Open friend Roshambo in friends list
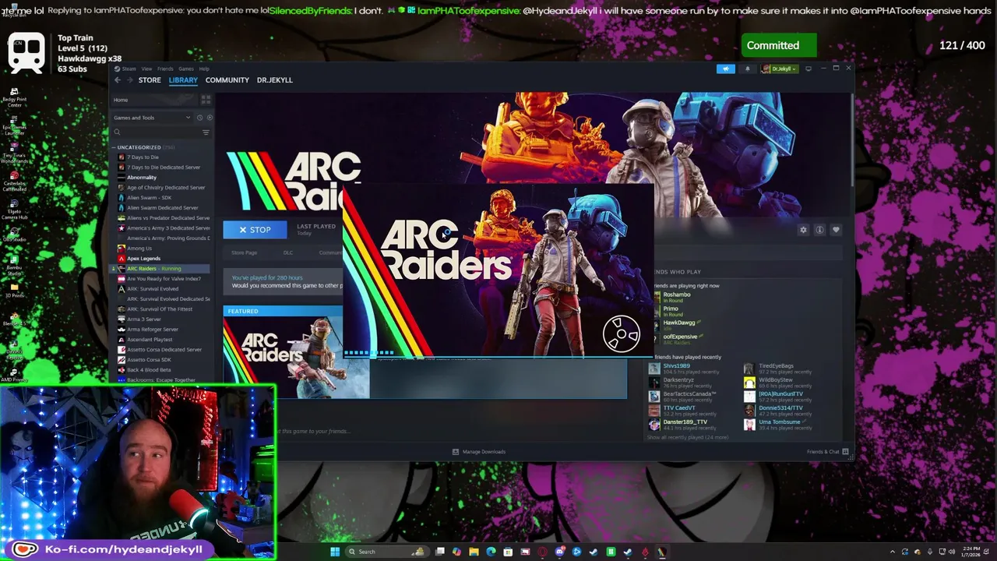Image resolution: width=997 pixels, height=561 pixels. click(x=676, y=295)
